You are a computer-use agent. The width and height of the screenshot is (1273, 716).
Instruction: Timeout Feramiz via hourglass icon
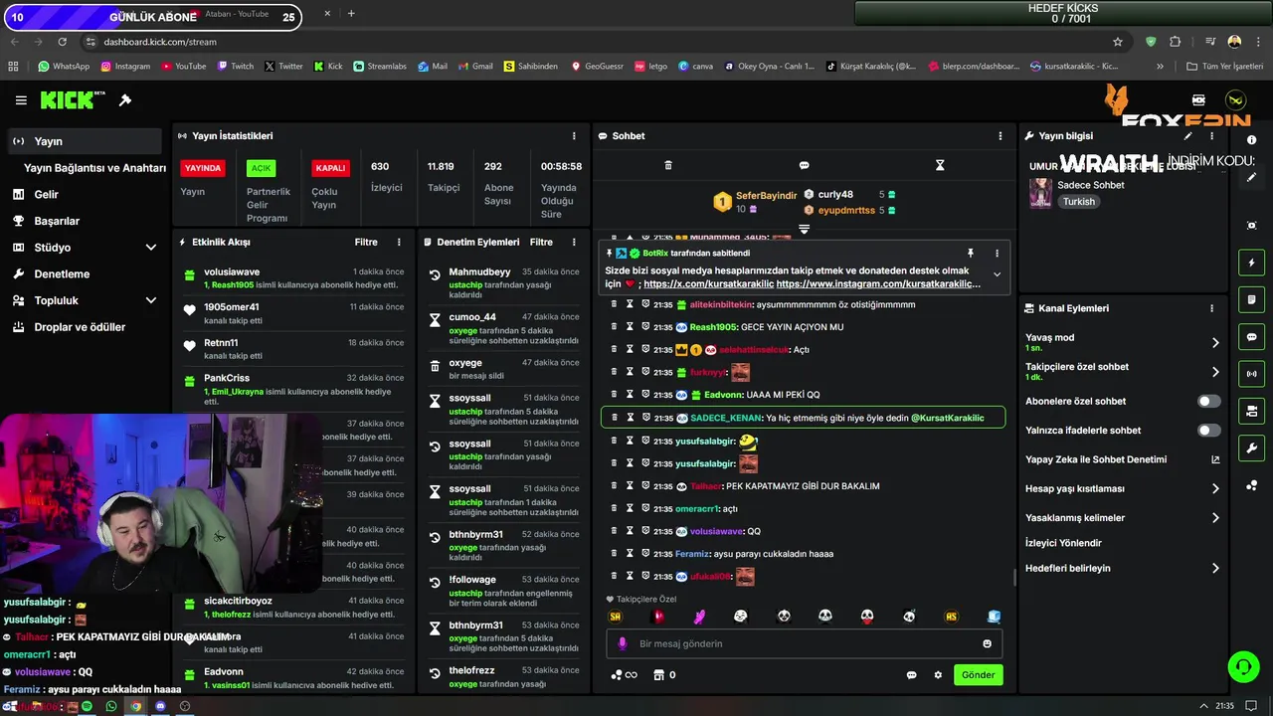(630, 554)
